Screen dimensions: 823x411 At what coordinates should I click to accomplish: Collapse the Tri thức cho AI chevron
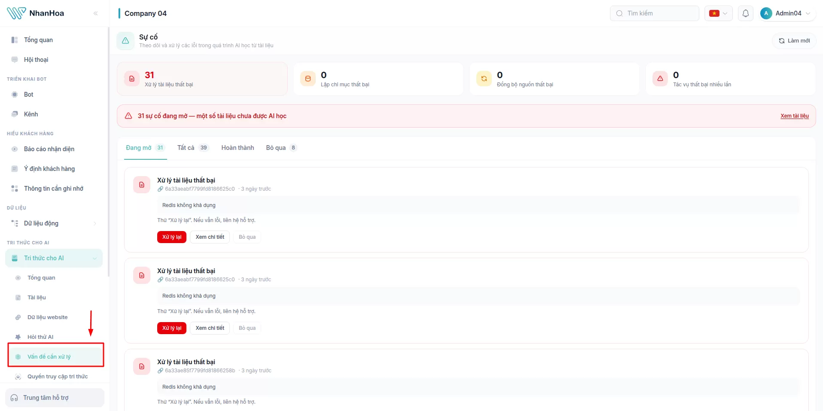point(94,258)
